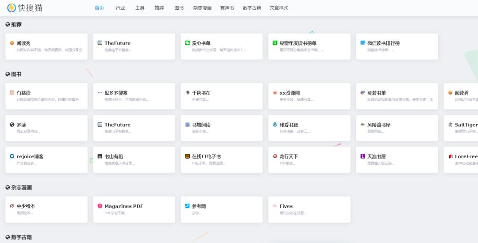Select 推荐 in the top navigation

pyautogui.click(x=159, y=8)
